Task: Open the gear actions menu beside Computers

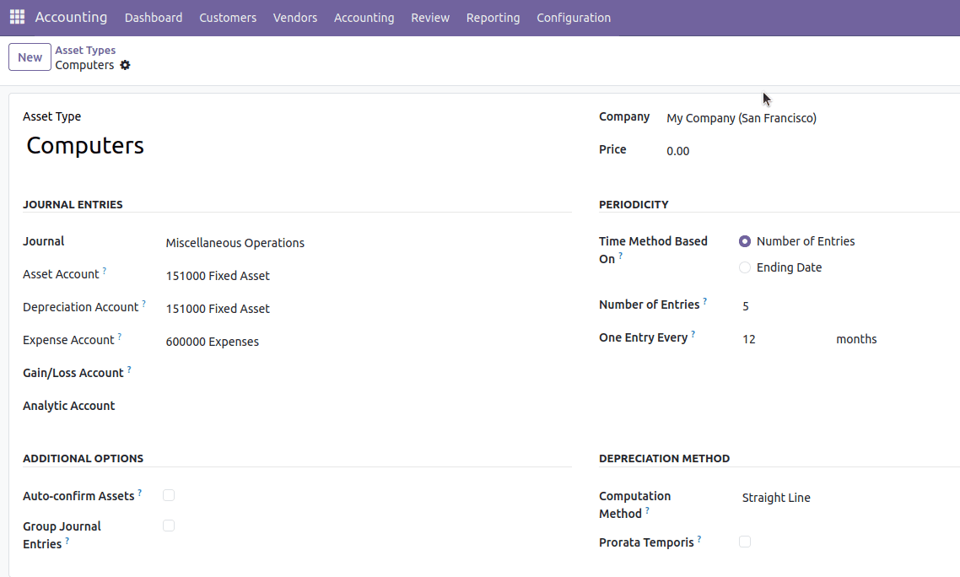Action: 125,65
